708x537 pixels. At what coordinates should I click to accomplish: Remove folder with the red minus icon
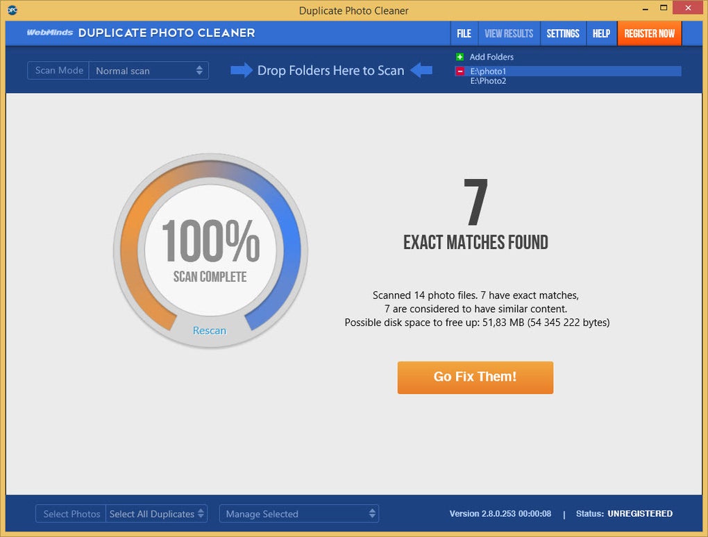460,71
